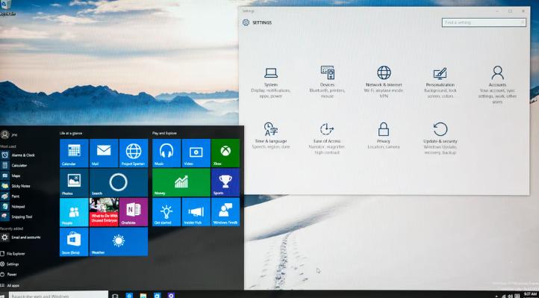Open the Weather tile
This screenshot has height=298, width=539.
tap(119, 242)
